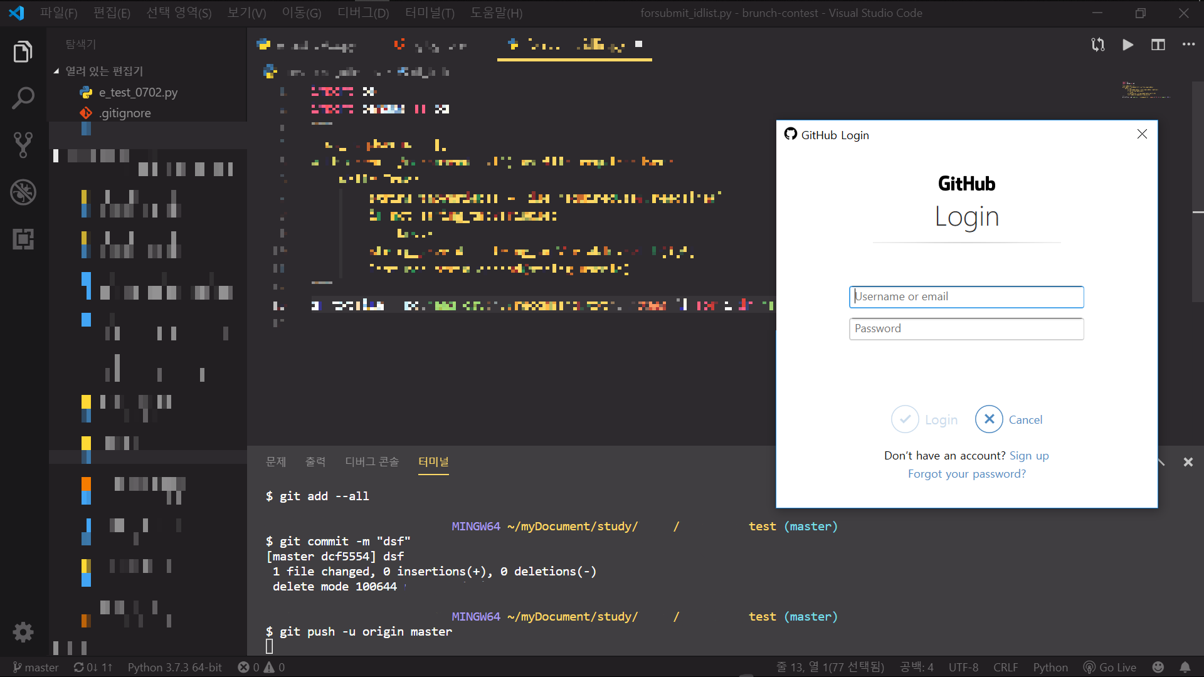Run the Python file with play icon
The width and height of the screenshot is (1204, 677).
pos(1127,45)
